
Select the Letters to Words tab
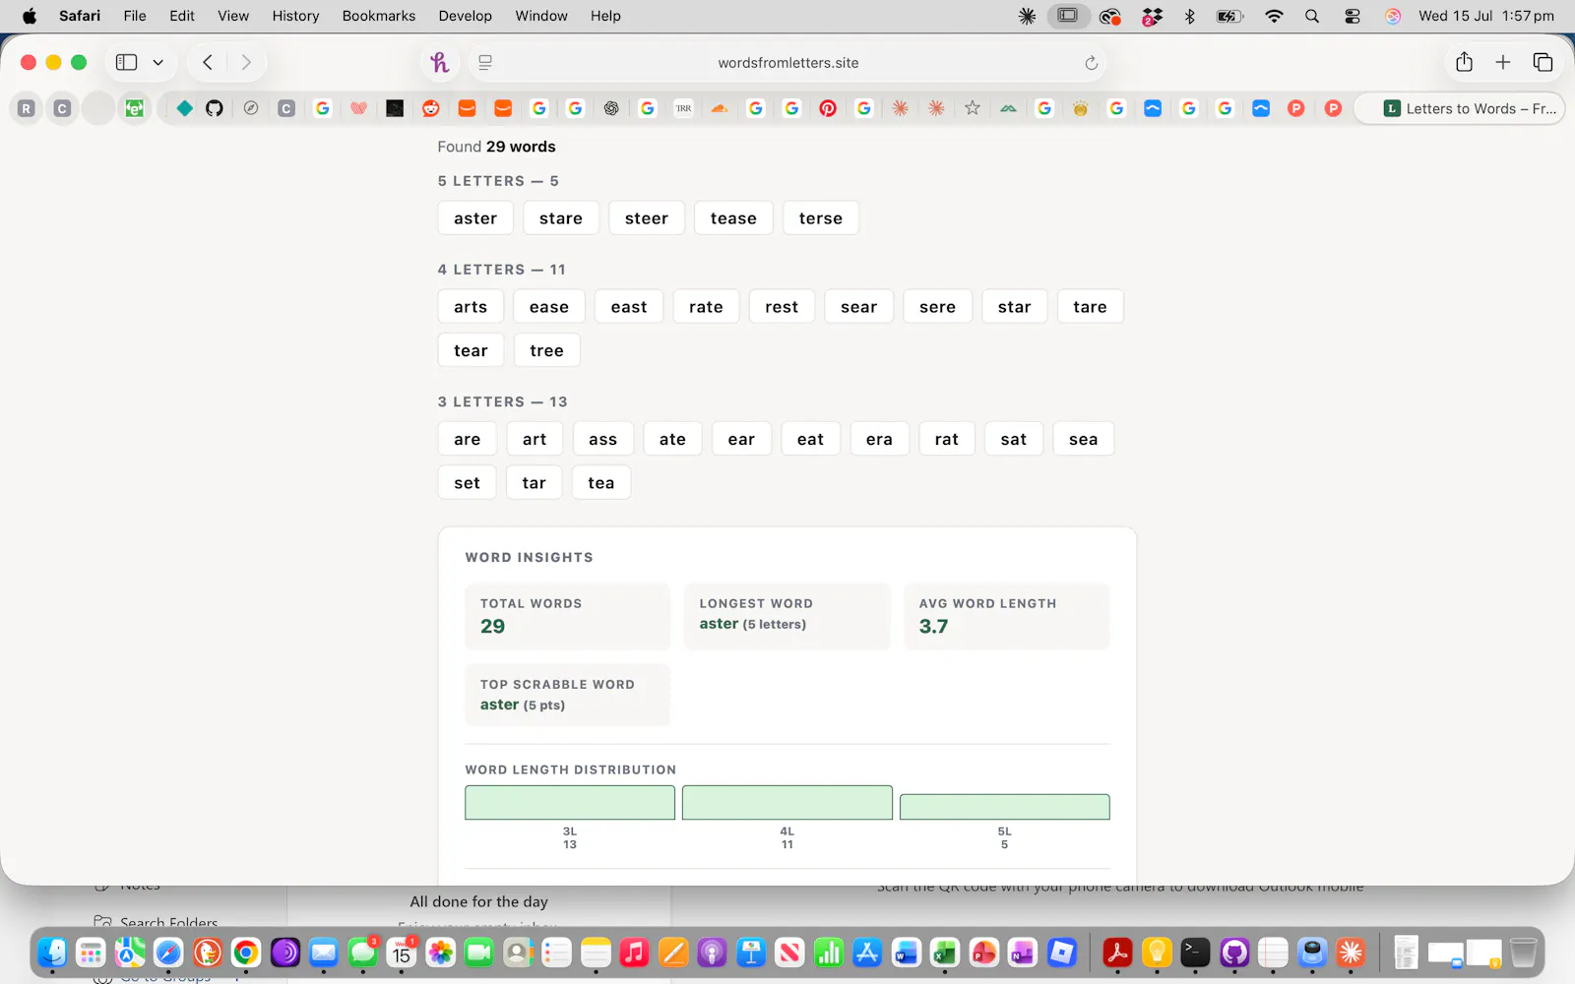coord(1460,108)
